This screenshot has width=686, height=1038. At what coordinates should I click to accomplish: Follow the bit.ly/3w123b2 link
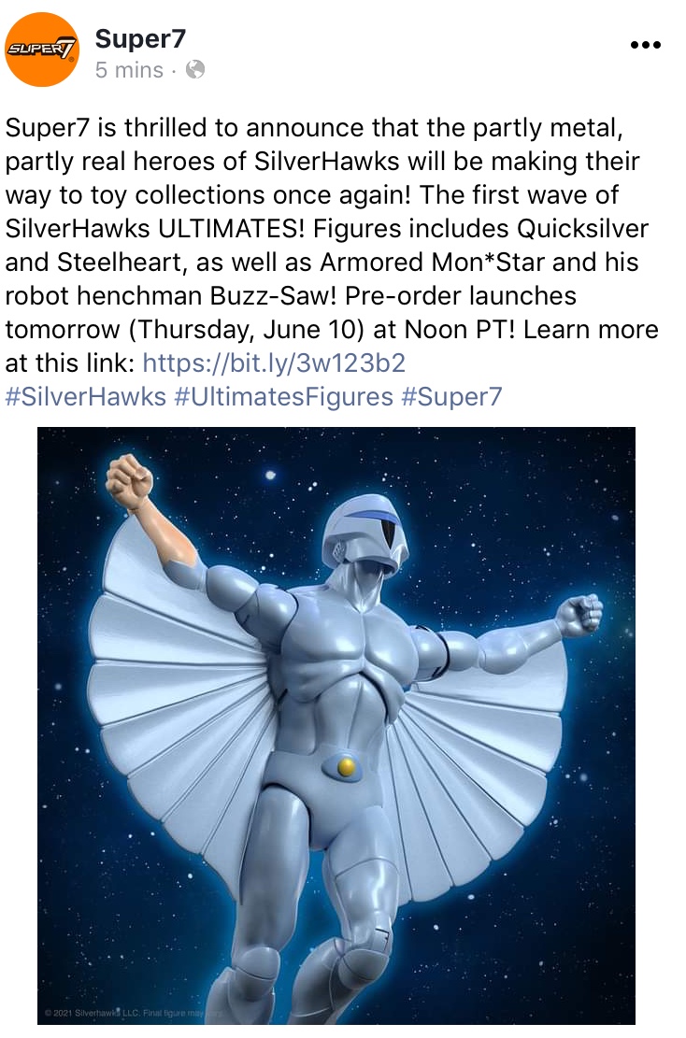click(x=274, y=363)
